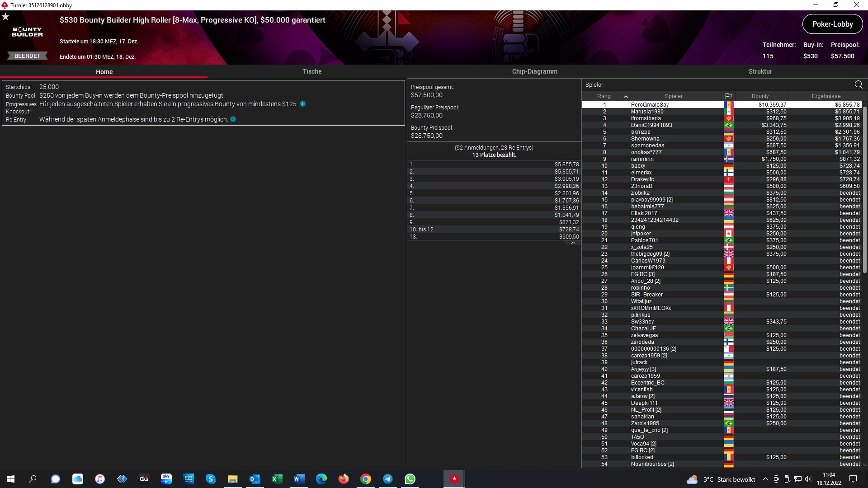868x488 pixels.
Task: Switch to the Struktur tab
Action: 760,71
